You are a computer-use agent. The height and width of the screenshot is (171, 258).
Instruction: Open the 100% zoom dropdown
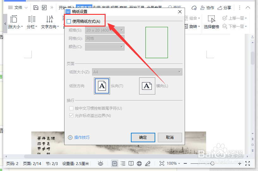tap(173, 163)
